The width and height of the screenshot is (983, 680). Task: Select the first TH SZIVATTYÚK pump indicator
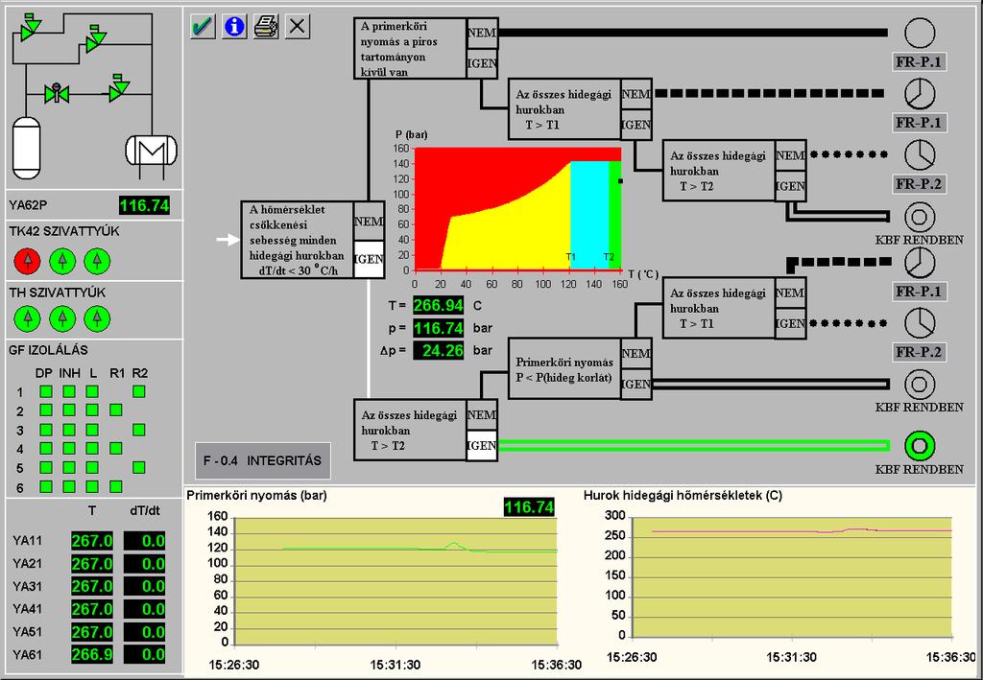click(27, 318)
